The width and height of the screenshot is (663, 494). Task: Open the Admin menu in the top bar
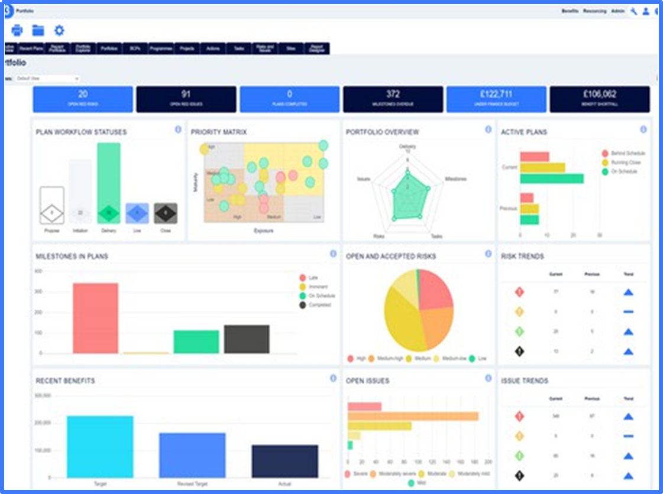click(x=619, y=10)
